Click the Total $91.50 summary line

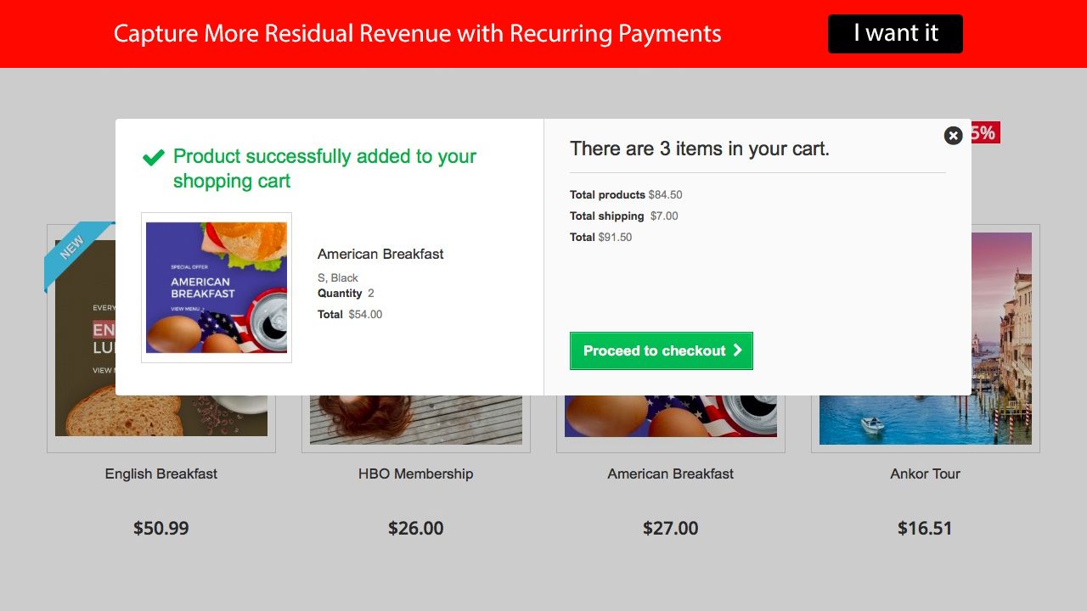[600, 237]
